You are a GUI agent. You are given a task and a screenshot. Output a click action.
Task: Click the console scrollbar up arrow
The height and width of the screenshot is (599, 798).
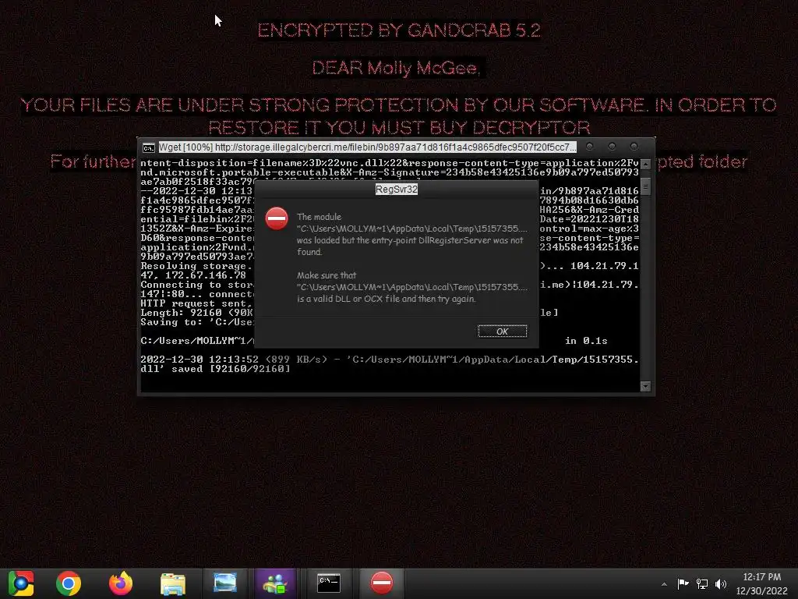(645, 164)
